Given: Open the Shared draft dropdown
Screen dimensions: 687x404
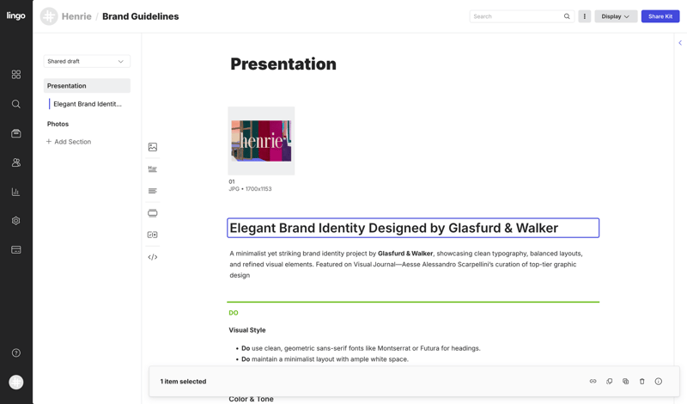Looking at the screenshot, I should coord(87,61).
